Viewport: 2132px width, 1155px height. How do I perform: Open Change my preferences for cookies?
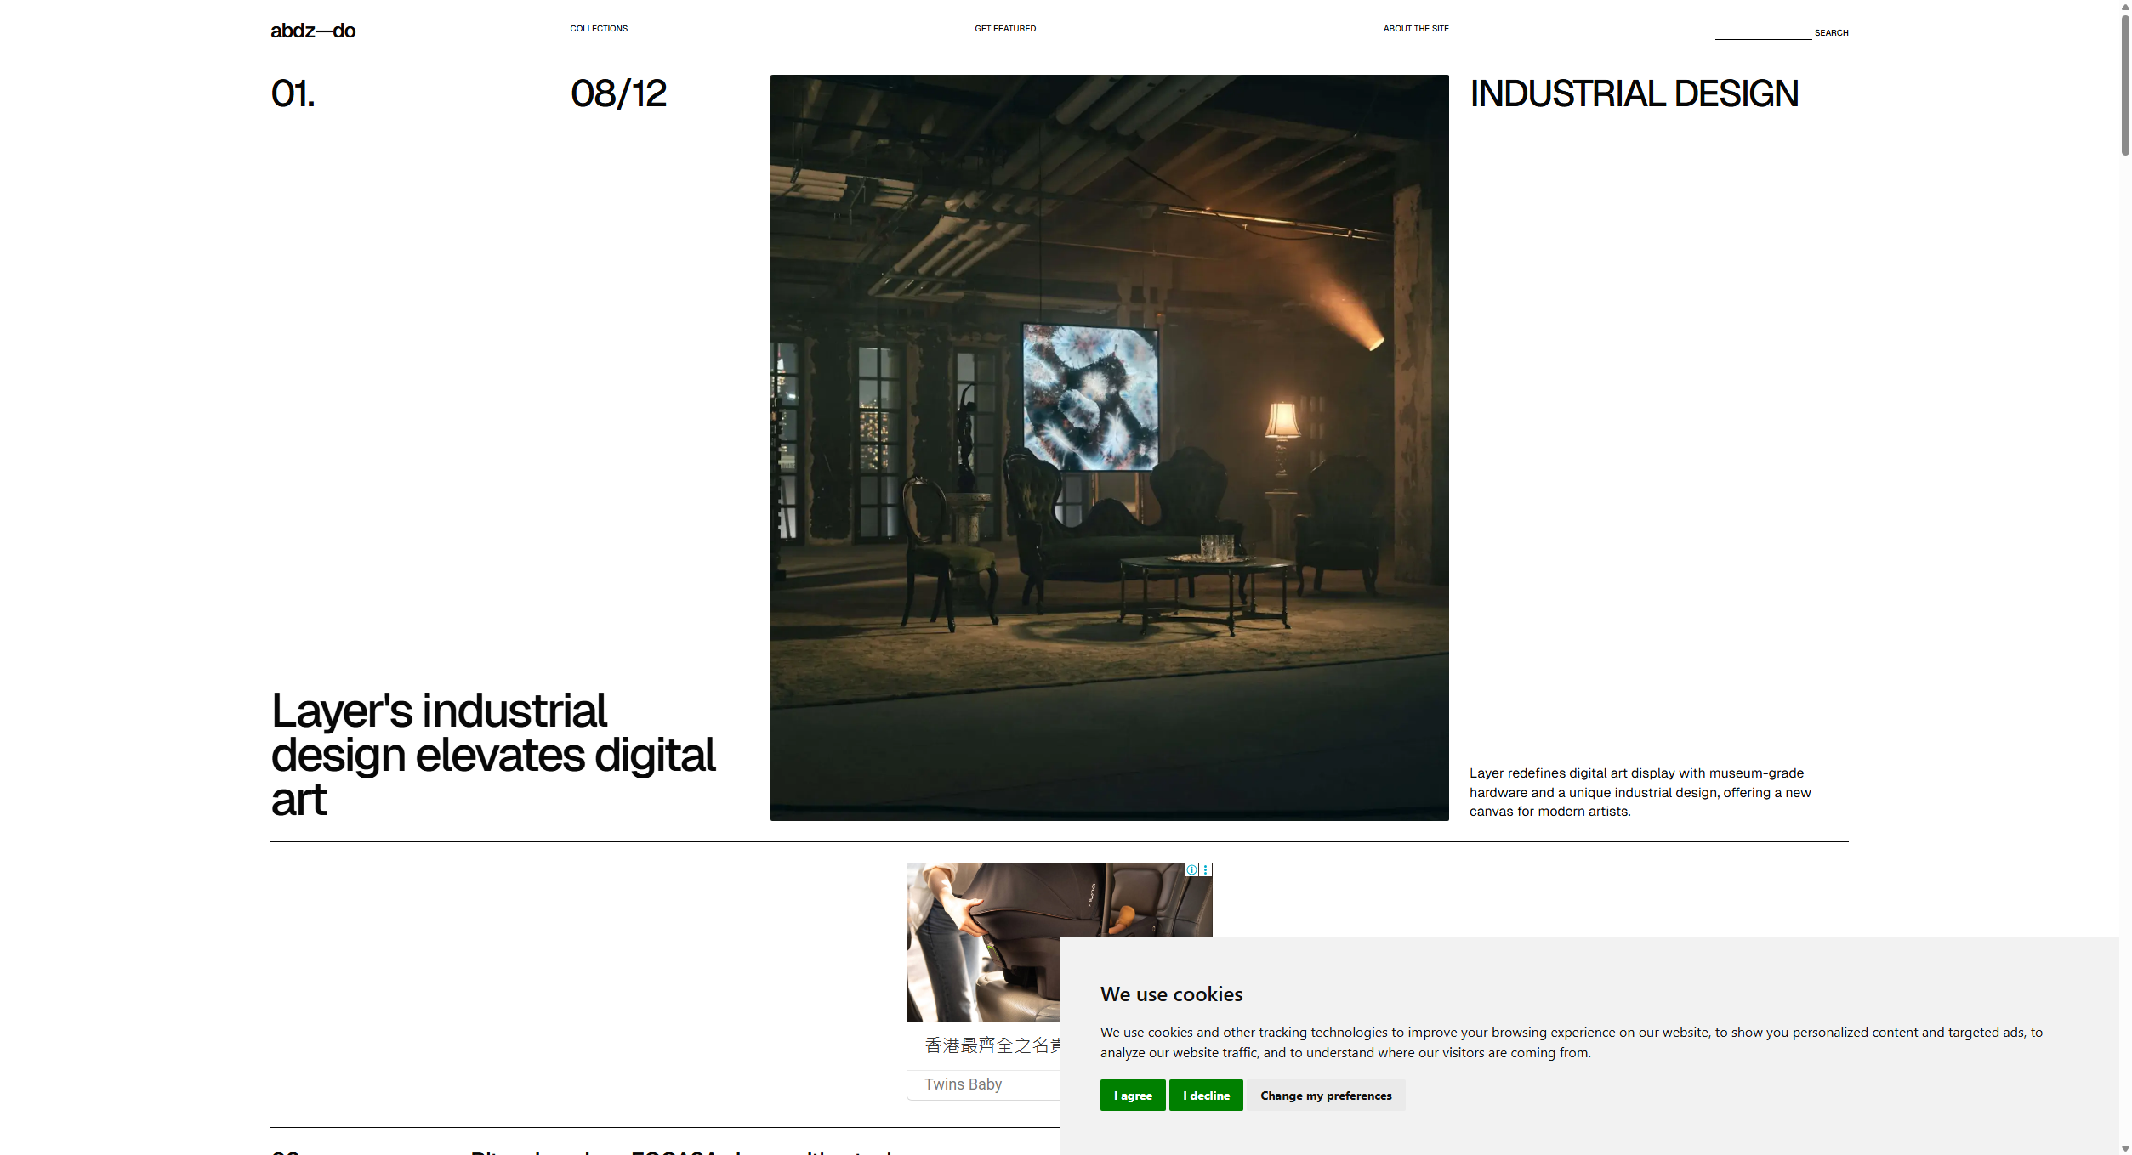1326,1096
